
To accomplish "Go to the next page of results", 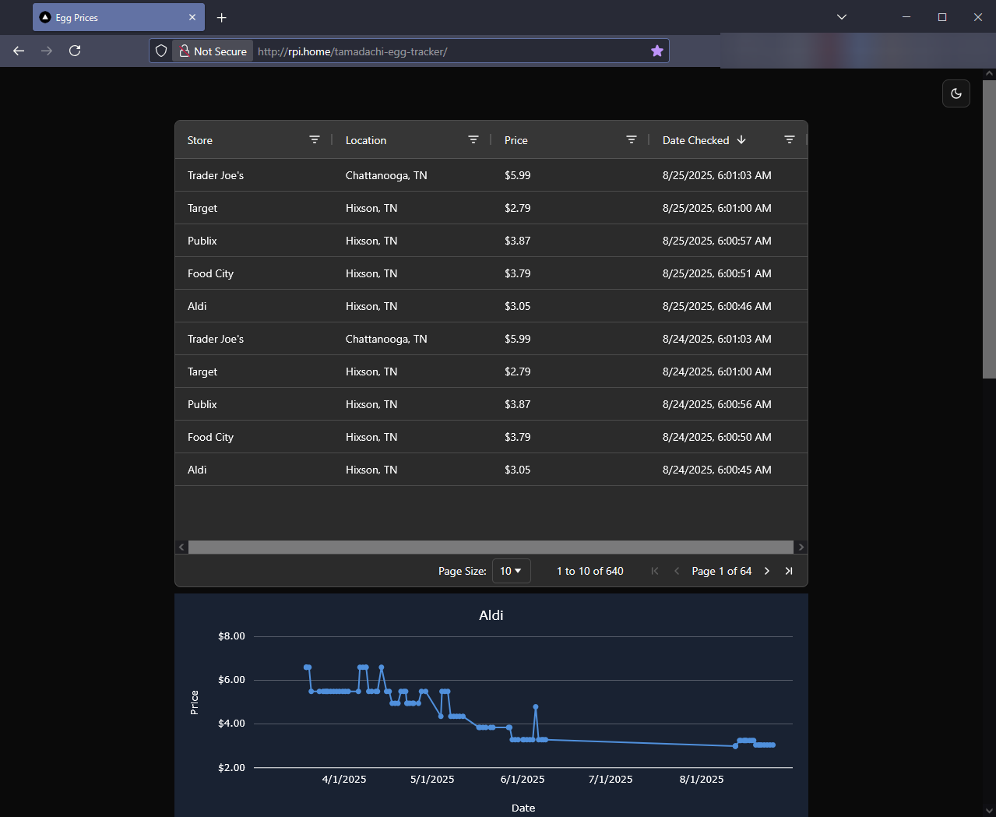I will pos(767,571).
